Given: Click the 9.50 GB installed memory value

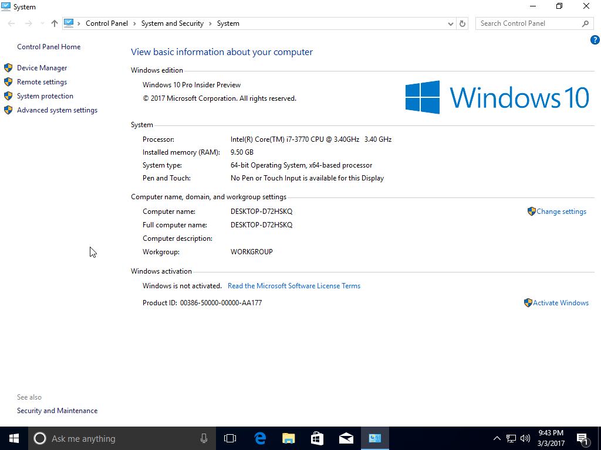Looking at the screenshot, I should (x=242, y=152).
